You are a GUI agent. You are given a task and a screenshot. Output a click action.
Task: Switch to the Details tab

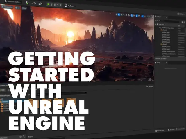(x=158, y=63)
